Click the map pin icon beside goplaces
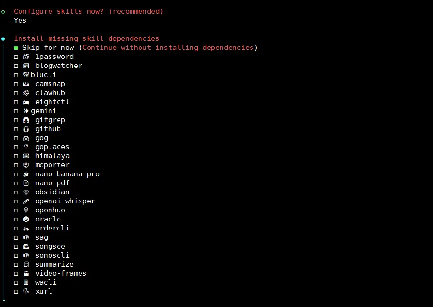 coord(26,147)
